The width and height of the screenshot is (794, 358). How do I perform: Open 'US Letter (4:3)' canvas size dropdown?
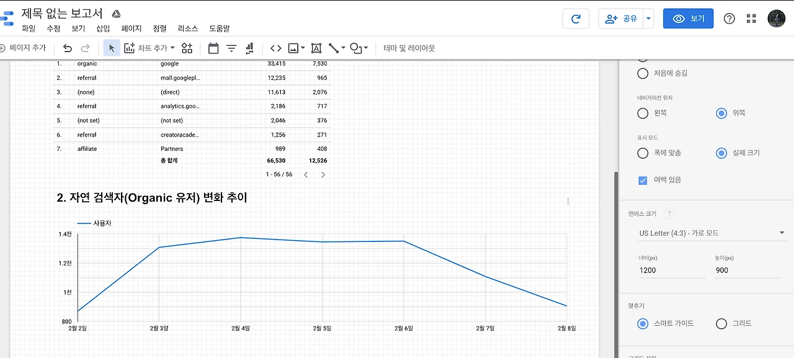click(x=711, y=233)
